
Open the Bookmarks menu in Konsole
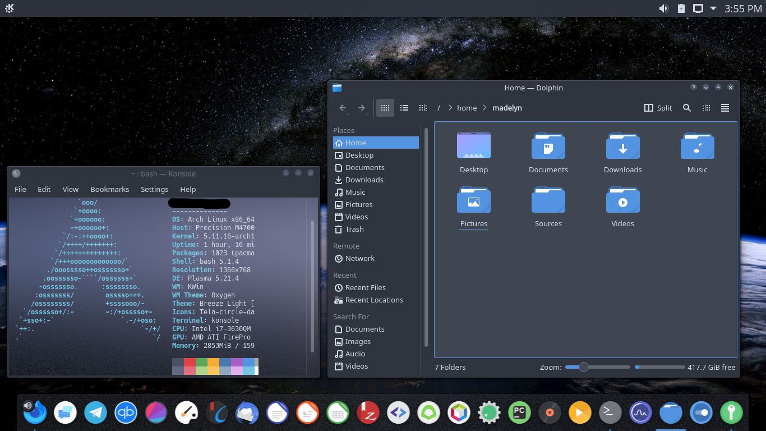click(x=109, y=189)
